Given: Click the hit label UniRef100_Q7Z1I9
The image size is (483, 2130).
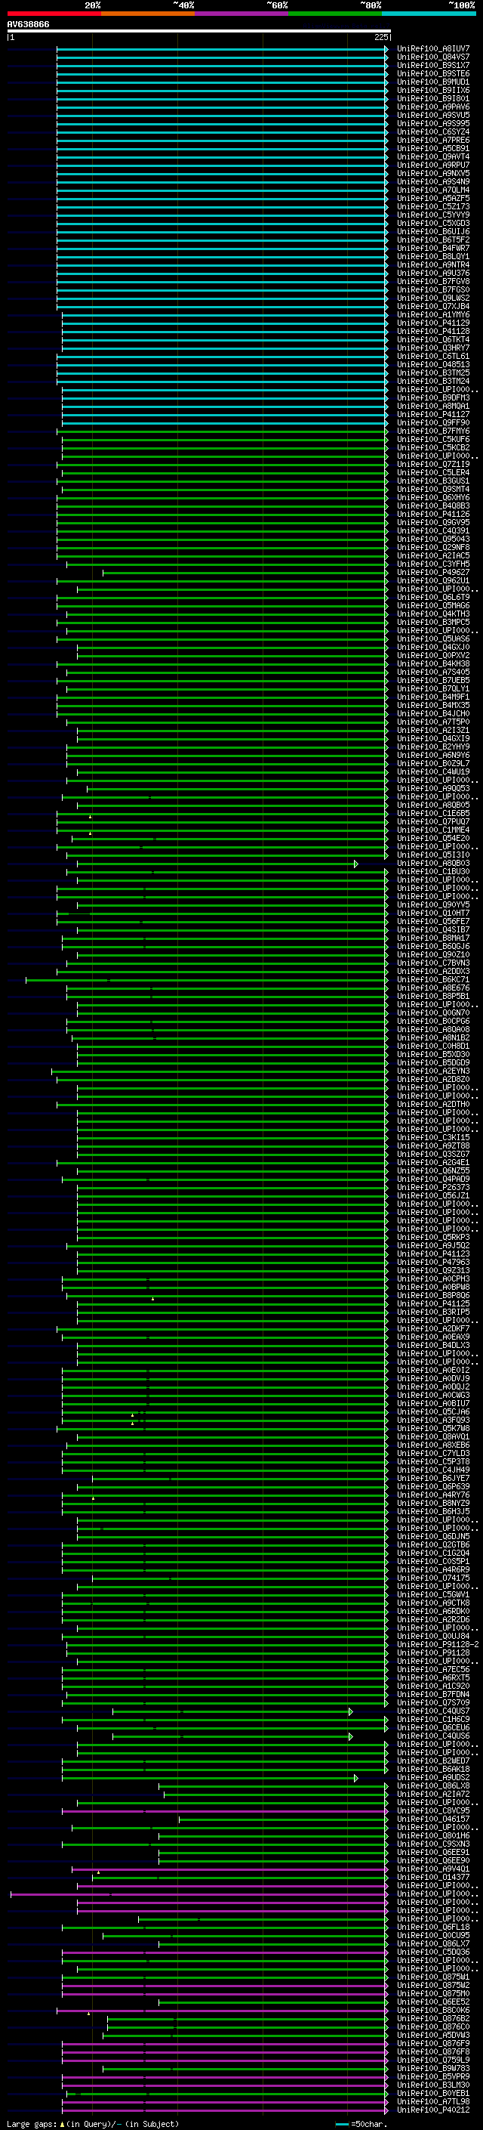Looking at the screenshot, I should pos(432,464).
